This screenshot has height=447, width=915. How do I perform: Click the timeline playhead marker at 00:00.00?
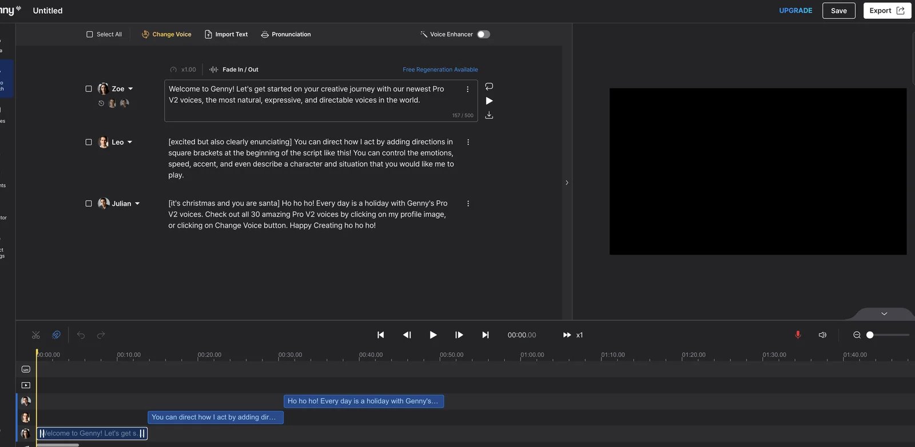[x=37, y=353]
